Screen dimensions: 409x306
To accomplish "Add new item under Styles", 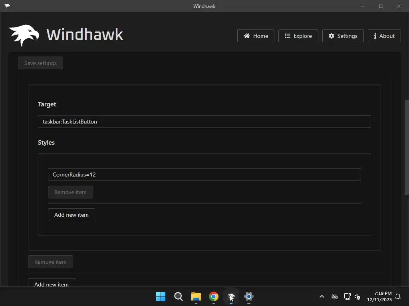I will click(71, 215).
